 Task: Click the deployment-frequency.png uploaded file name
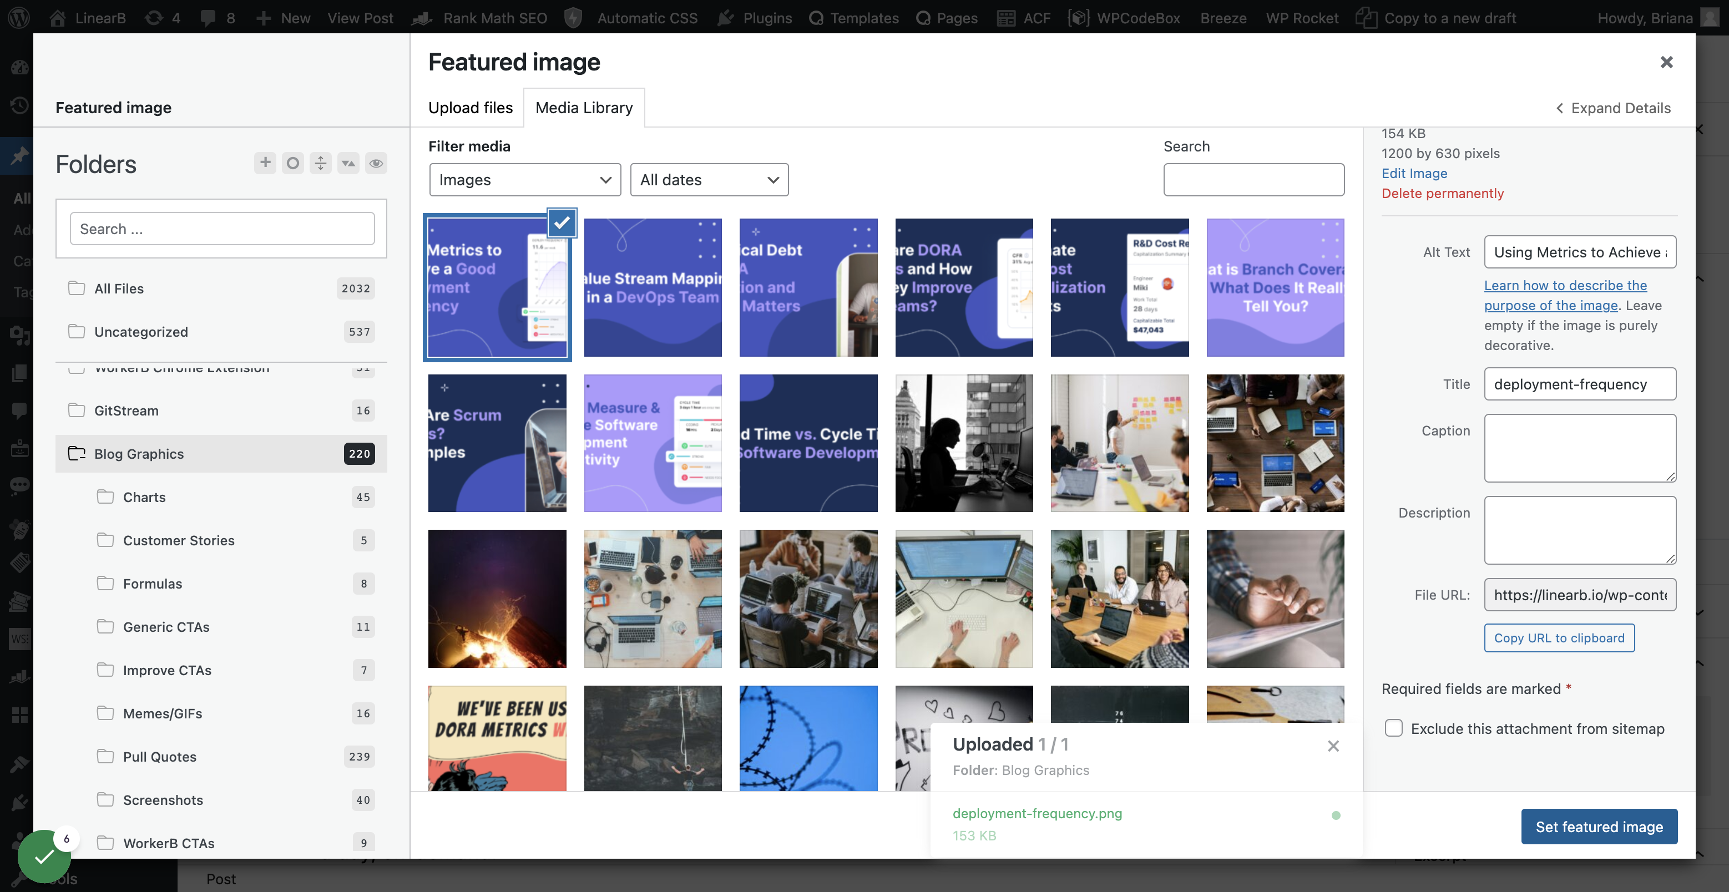tap(1037, 813)
